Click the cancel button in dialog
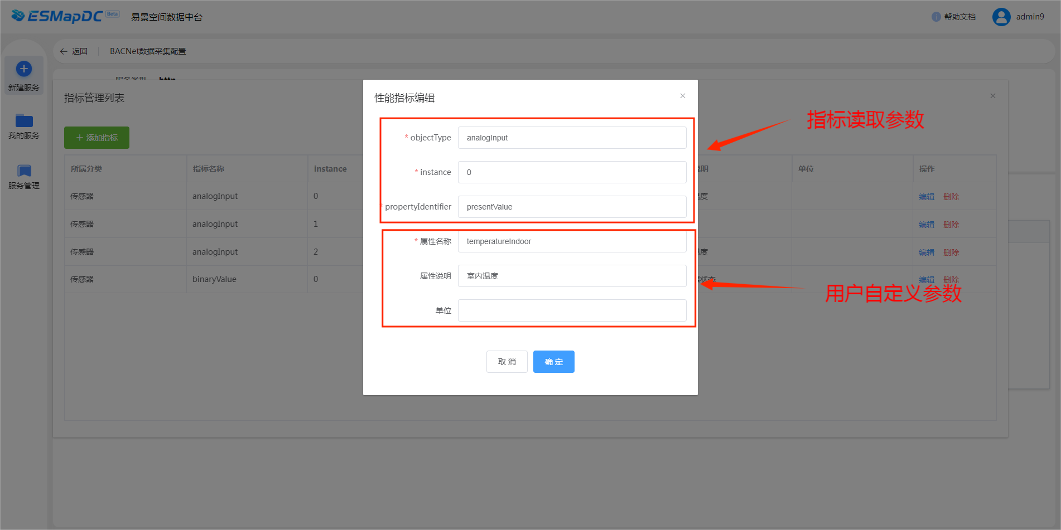Image resolution: width=1061 pixels, height=530 pixels. pyautogui.click(x=507, y=362)
